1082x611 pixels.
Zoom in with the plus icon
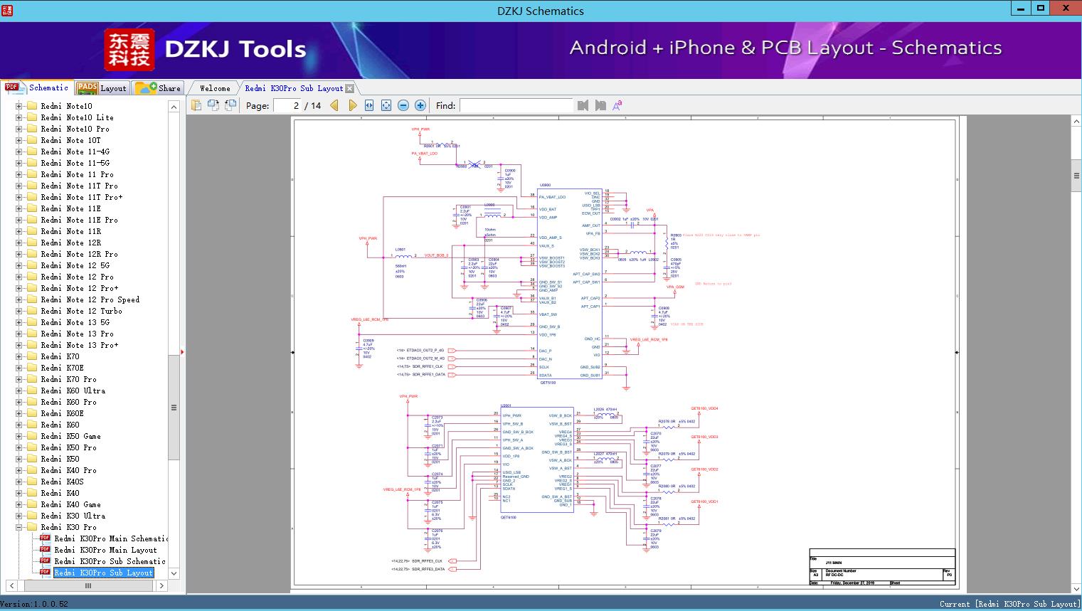[x=420, y=105]
